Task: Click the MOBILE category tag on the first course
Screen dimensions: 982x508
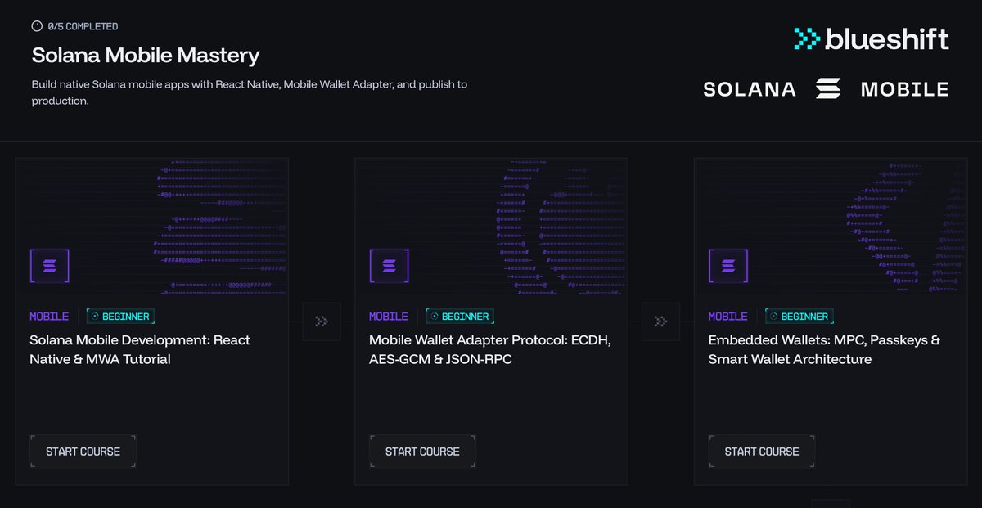Action: click(x=49, y=316)
